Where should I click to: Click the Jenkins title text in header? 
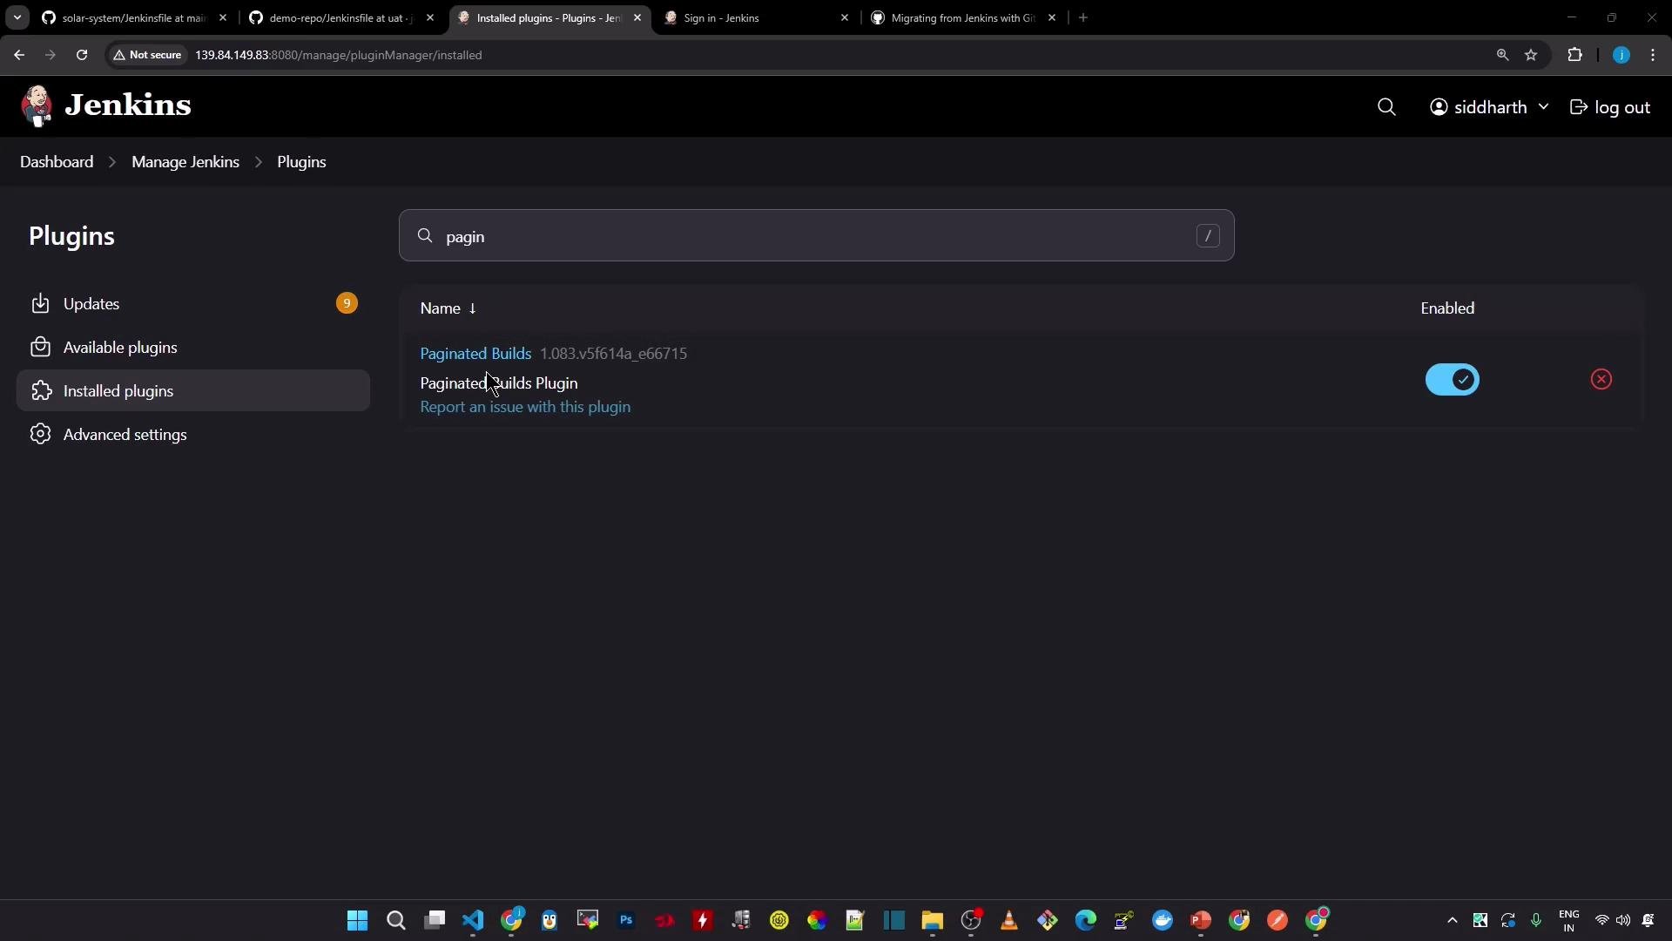[x=128, y=105]
